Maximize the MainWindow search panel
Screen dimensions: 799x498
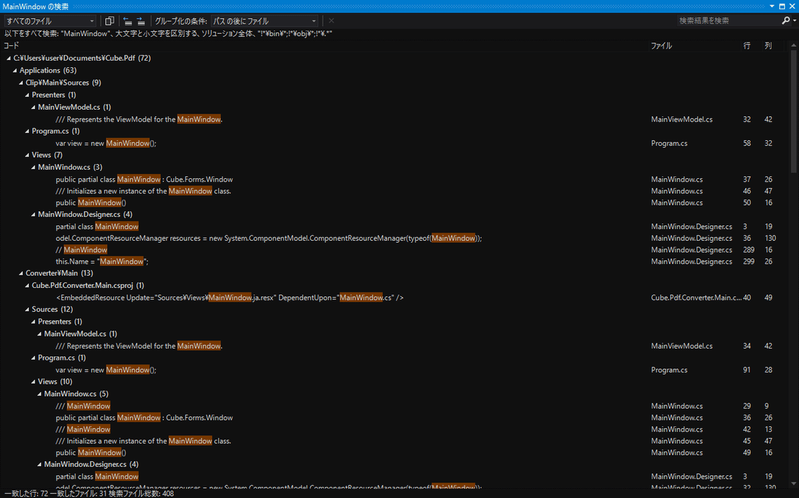point(782,6)
